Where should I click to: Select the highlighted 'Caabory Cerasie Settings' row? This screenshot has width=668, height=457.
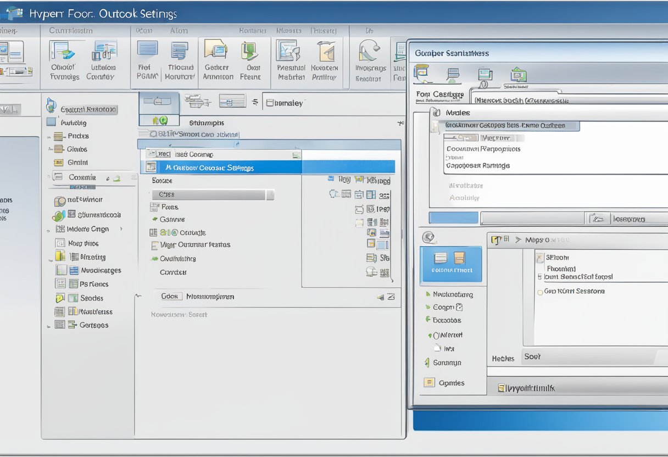tap(268, 168)
